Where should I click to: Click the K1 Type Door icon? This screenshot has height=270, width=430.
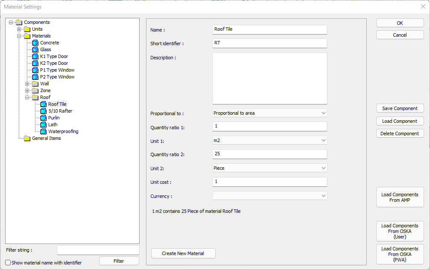(x=35, y=56)
